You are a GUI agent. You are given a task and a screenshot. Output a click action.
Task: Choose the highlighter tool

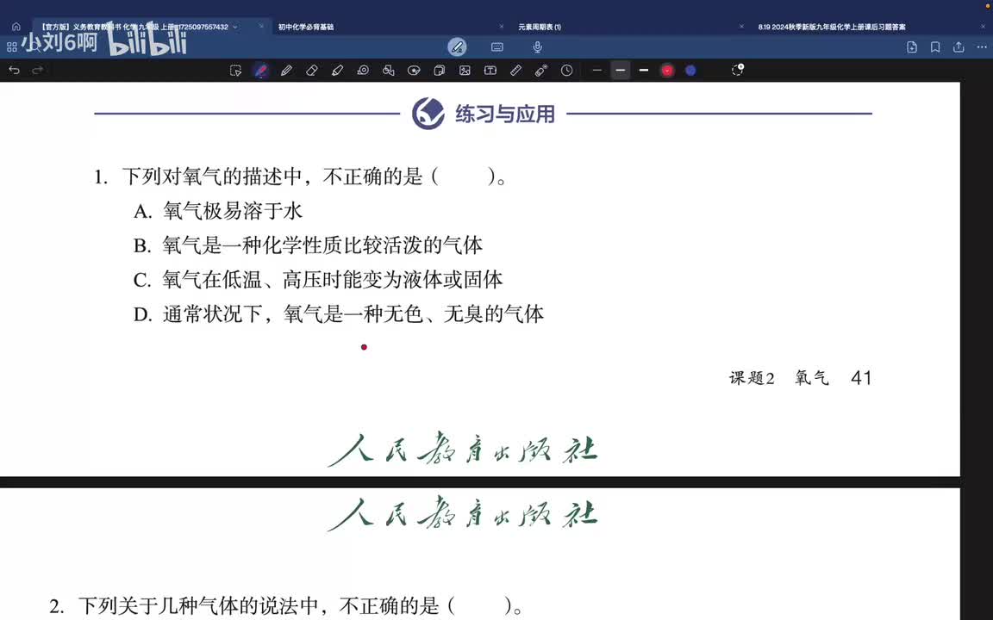click(x=337, y=71)
